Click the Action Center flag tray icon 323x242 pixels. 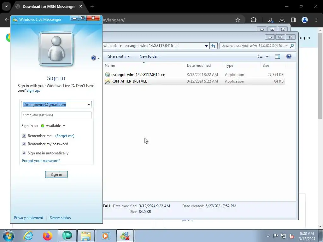(x=276, y=236)
